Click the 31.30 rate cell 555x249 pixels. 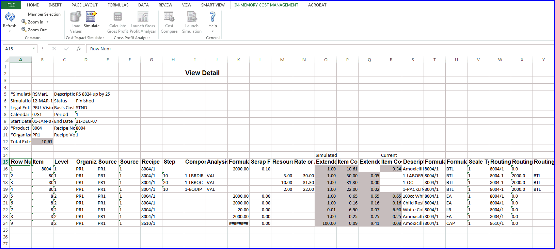click(x=304, y=183)
